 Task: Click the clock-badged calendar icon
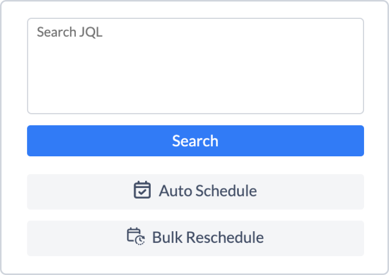(x=135, y=237)
